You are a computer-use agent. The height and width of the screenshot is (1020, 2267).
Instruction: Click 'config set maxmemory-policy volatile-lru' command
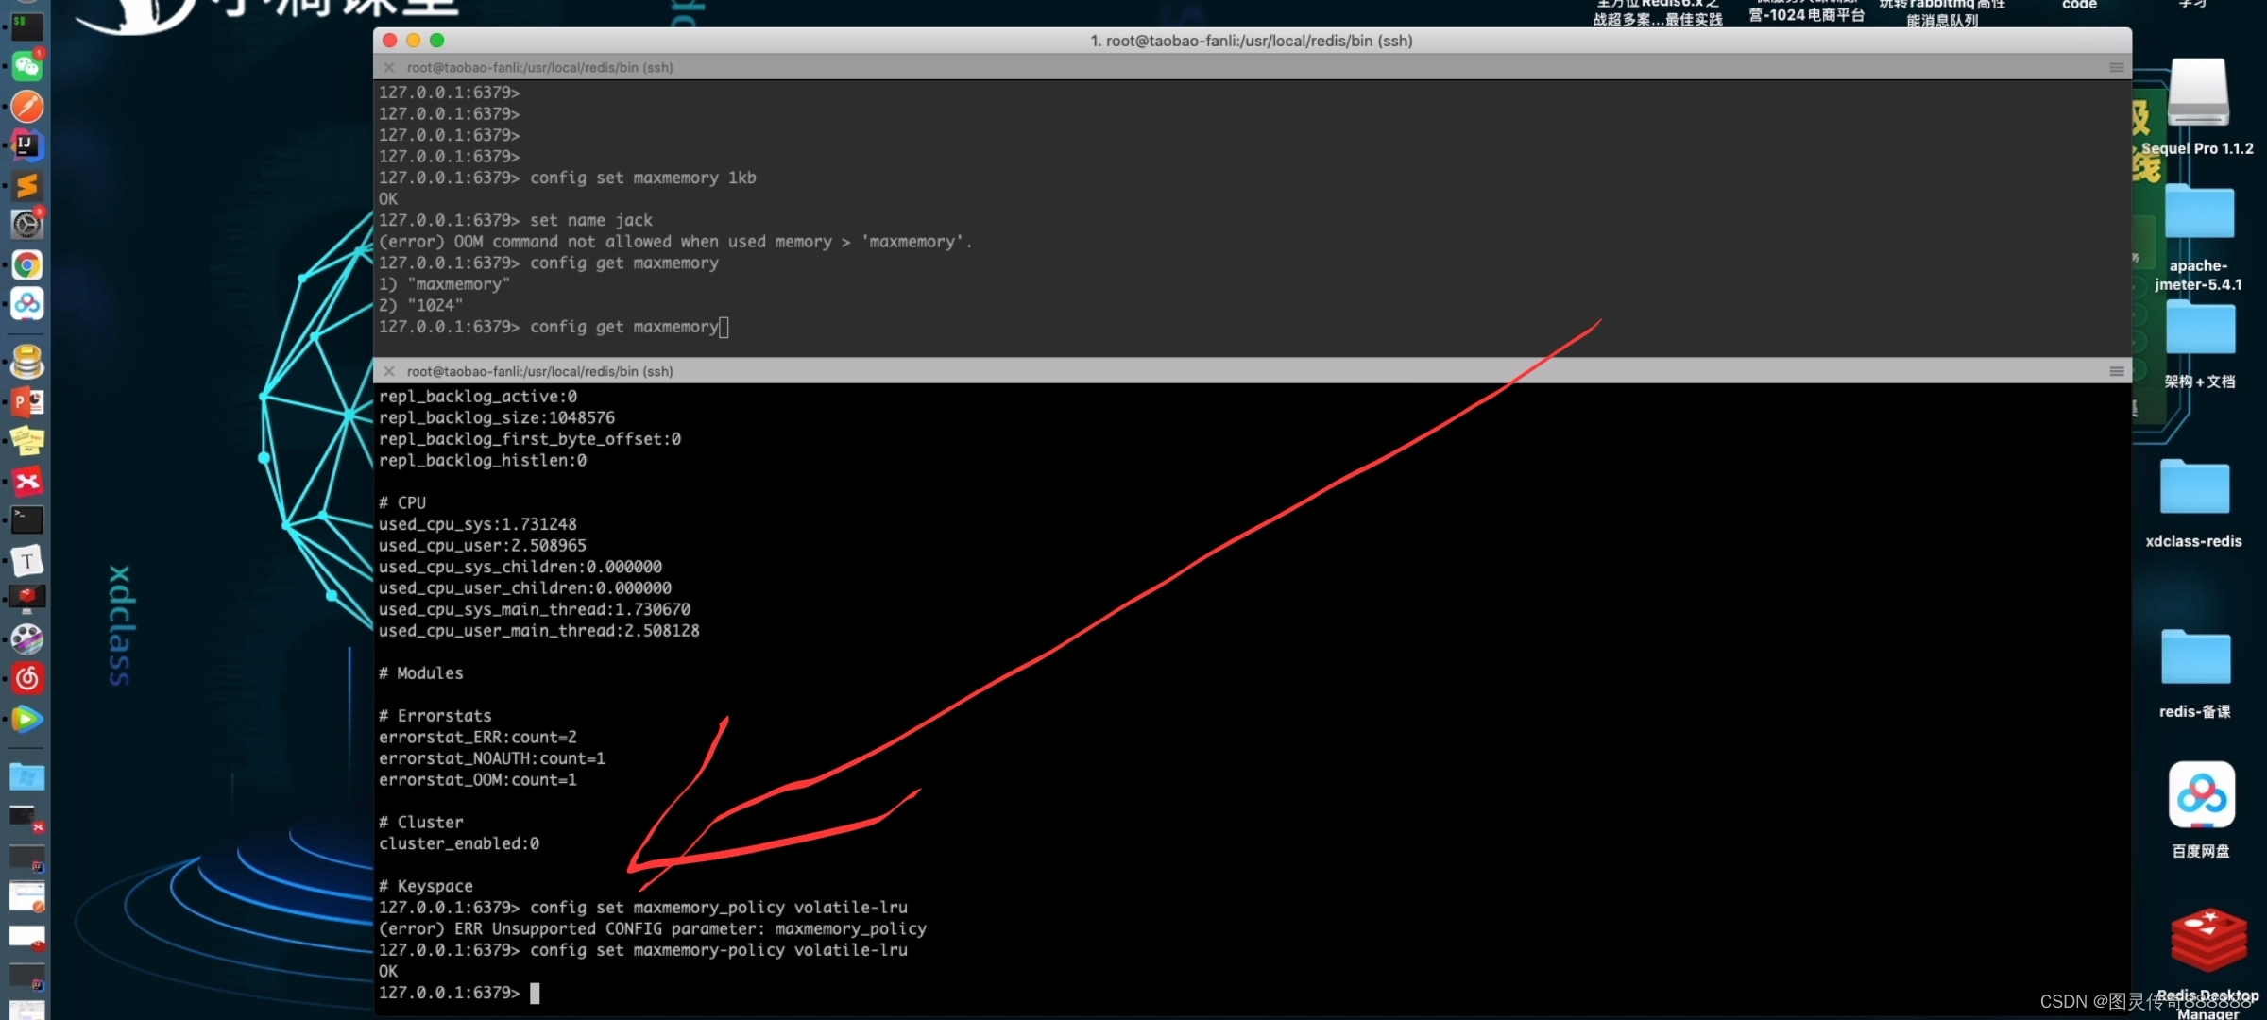click(x=718, y=950)
